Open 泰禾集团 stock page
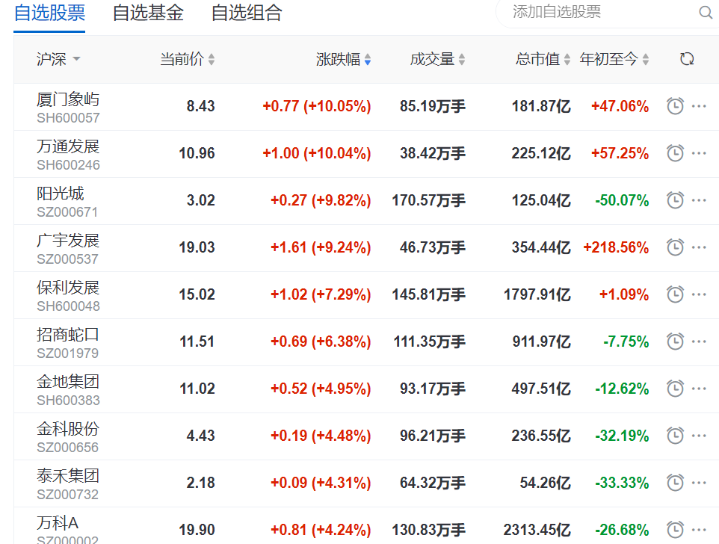 [x=68, y=476]
